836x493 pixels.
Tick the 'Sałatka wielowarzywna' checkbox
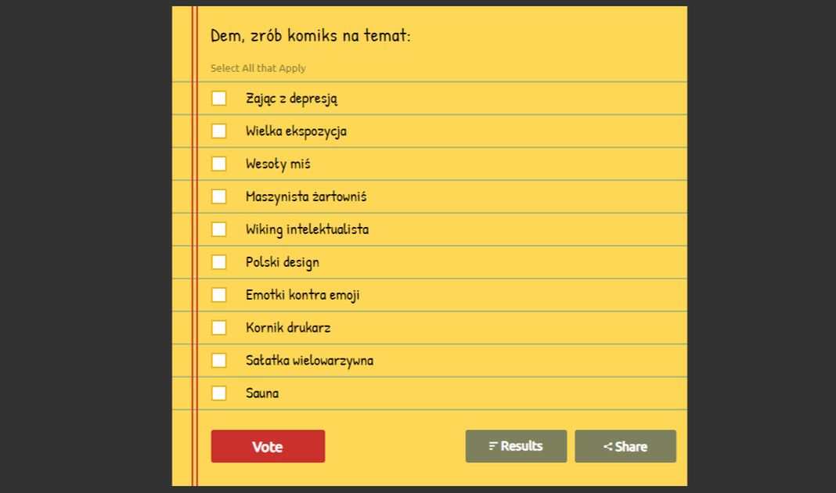tap(218, 361)
